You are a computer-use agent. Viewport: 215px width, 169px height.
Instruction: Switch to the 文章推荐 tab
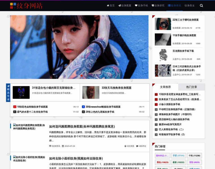[x=165, y=87]
